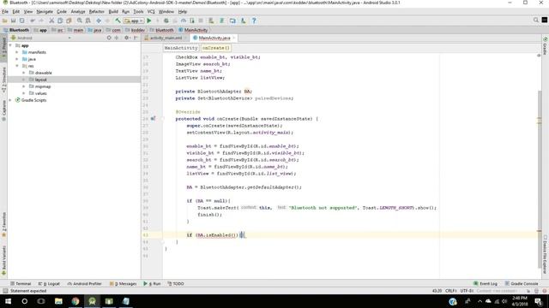This screenshot has width=549, height=308.
Task: Expand the mipmap folder
Action: 24,86
